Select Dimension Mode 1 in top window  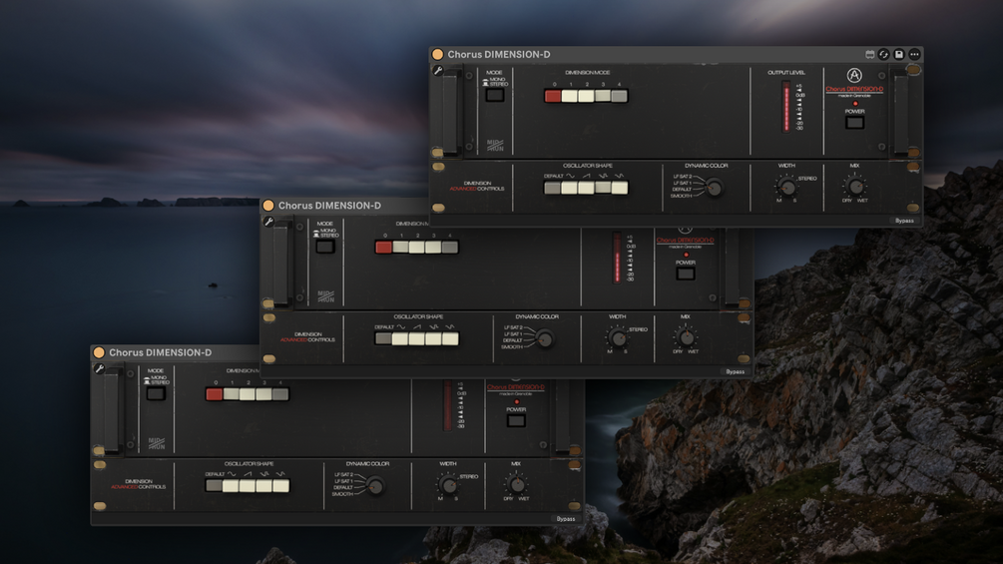569,96
